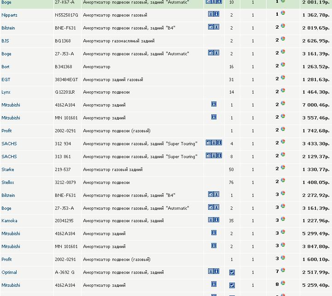This screenshot has height=296, width=332.
Task: Open the BJS brand link
Action: tap(5, 41)
